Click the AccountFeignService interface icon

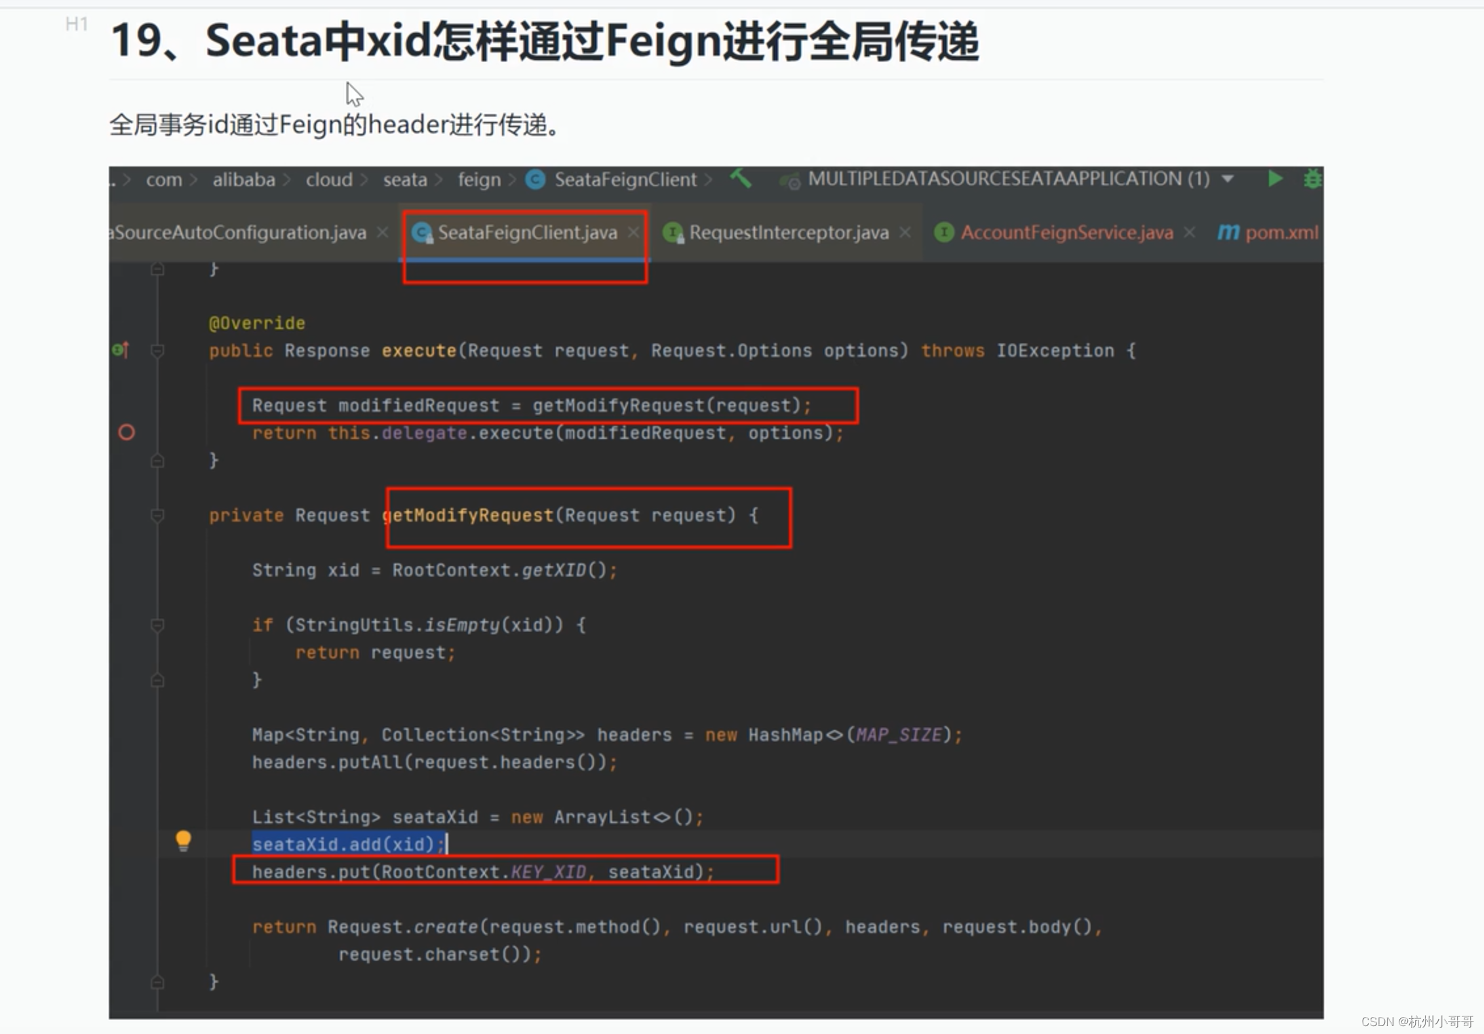pos(943,232)
